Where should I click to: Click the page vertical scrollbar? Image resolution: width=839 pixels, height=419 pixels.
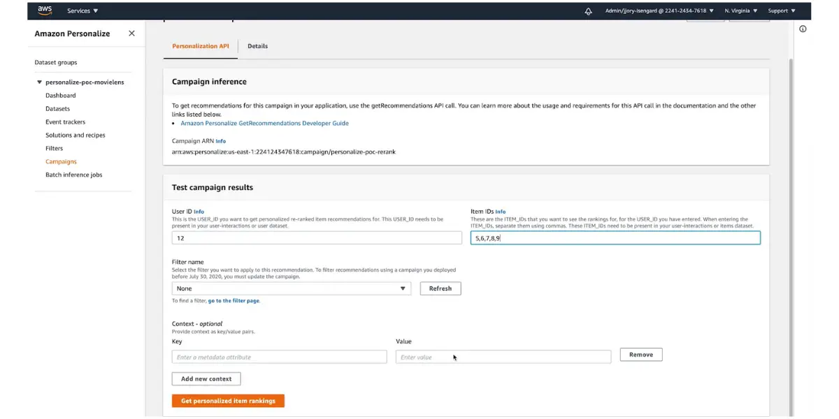pos(791,237)
